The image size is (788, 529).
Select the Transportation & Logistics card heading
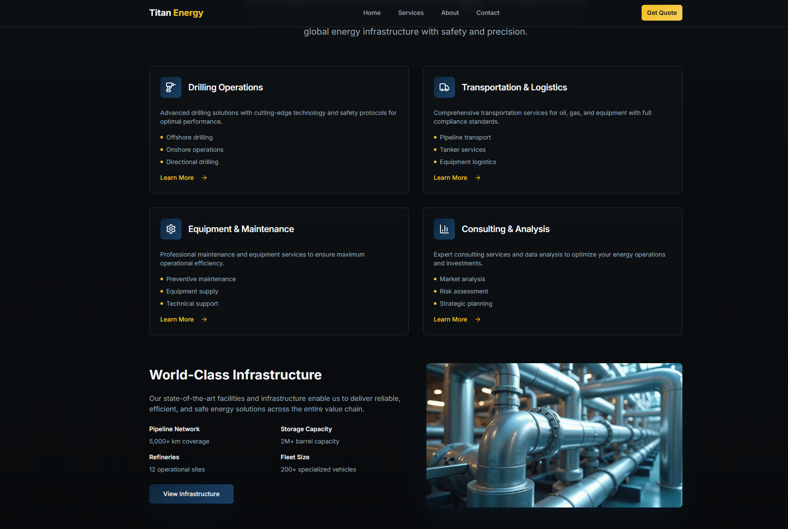[514, 87]
